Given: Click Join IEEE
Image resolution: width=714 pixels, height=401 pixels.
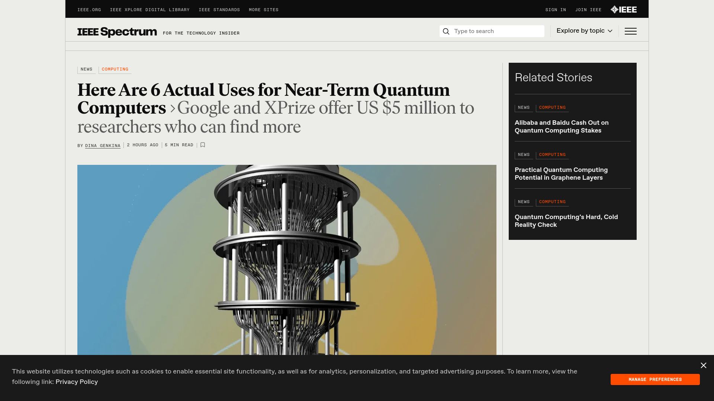Looking at the screenshot, I should (x=588, y=10).
